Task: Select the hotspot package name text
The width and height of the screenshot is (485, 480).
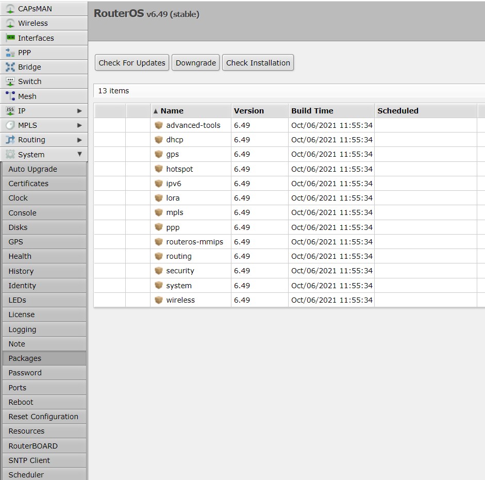Action: click(179, 169)
